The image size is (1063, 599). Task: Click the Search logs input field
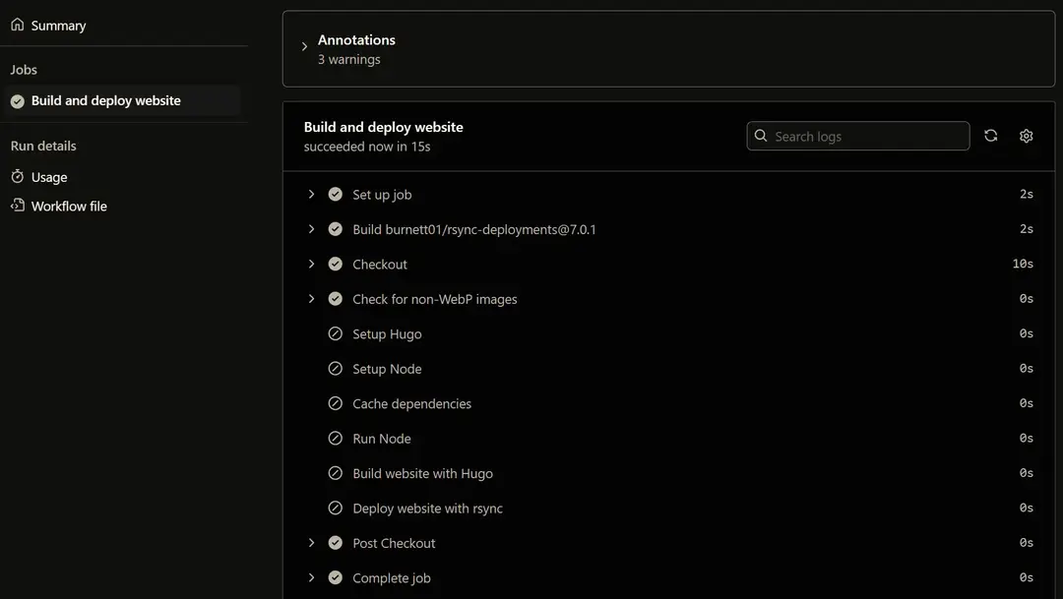coord(866,137)
